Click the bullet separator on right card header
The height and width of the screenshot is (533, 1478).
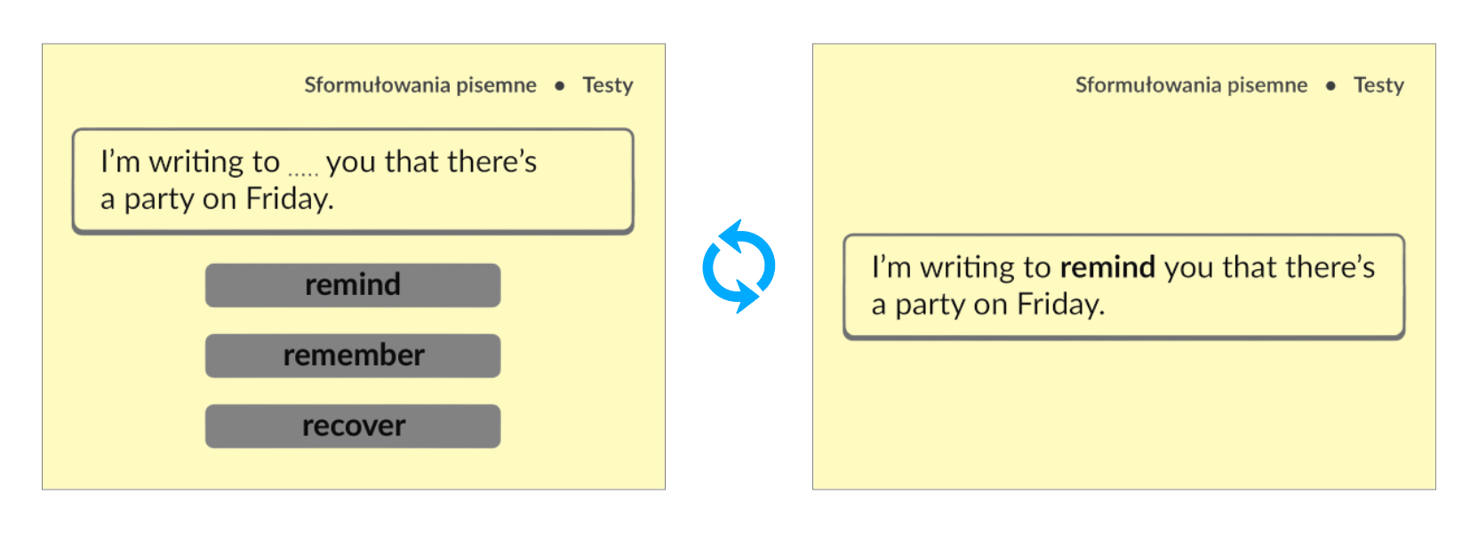(x=1330, y=86)
